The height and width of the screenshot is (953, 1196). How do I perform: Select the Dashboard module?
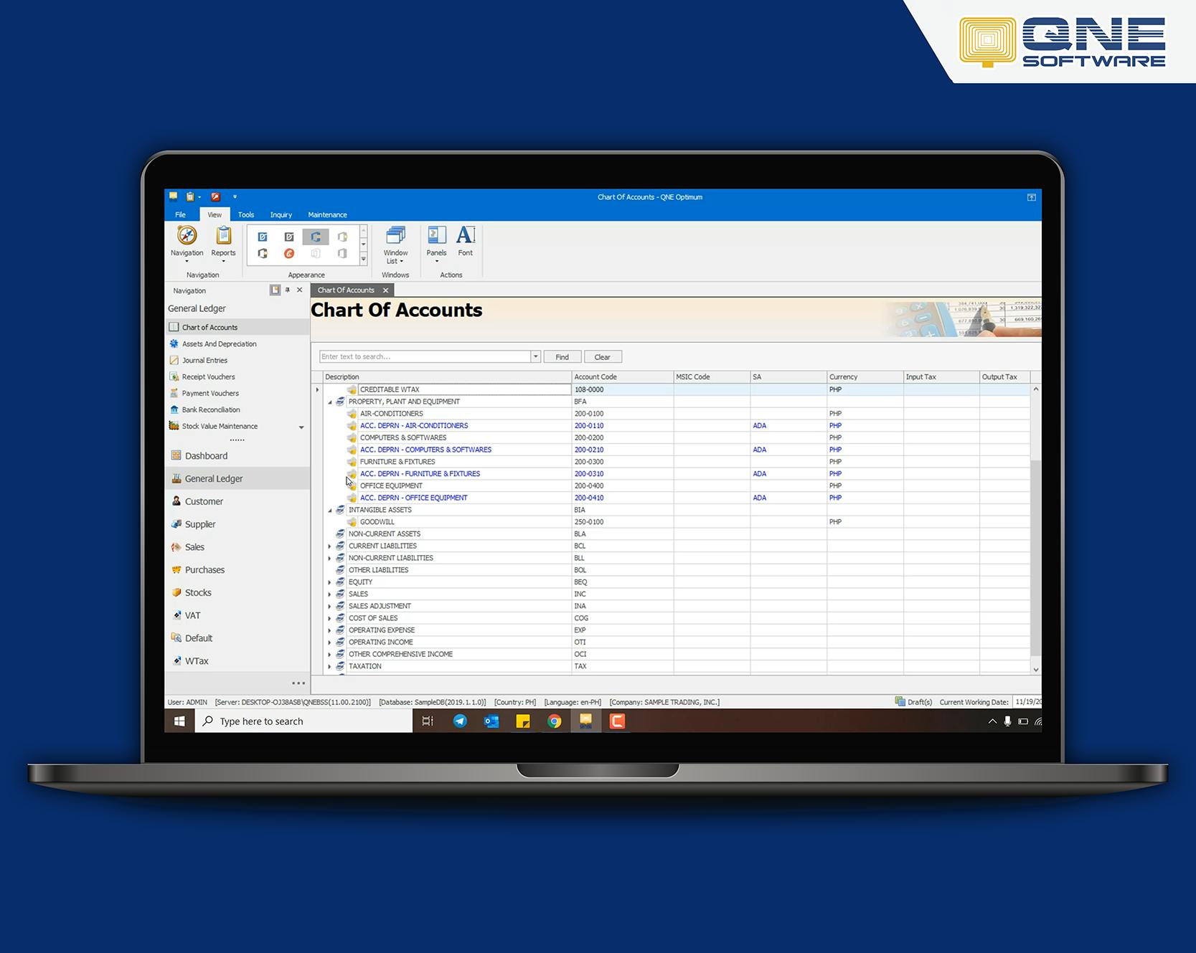pos(207,455)
